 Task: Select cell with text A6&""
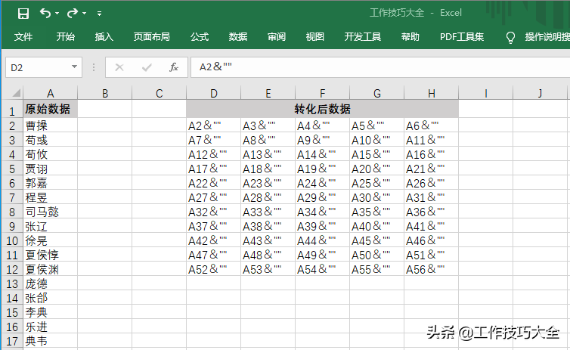(x=431, y=125)
